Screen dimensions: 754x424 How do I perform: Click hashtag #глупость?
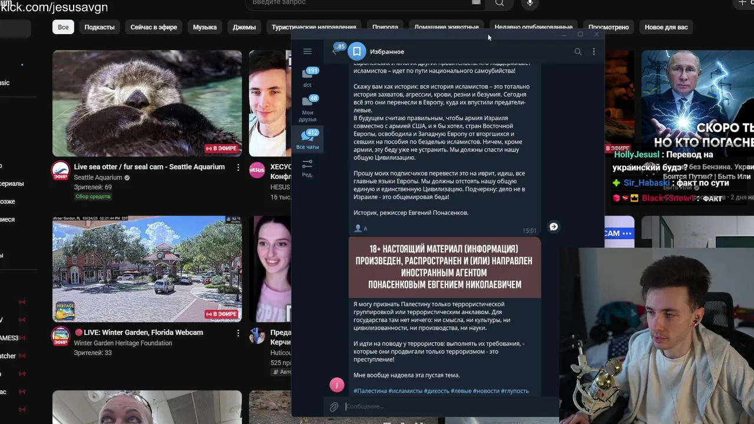coord(515,391)
